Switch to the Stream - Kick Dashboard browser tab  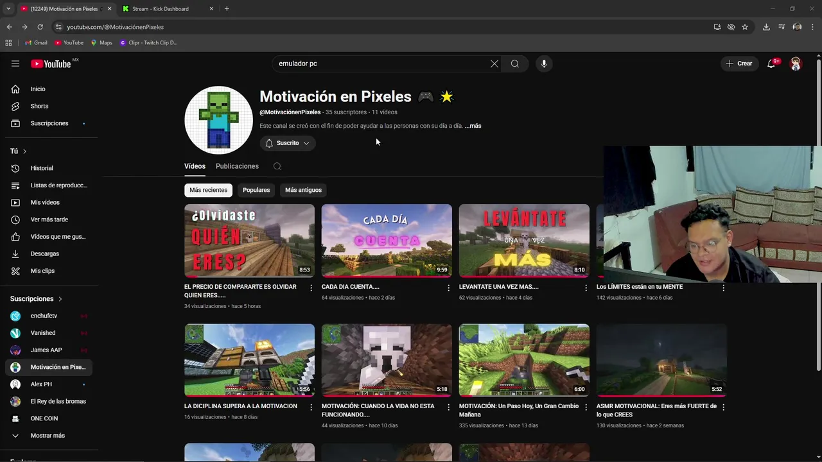point(161,9)
